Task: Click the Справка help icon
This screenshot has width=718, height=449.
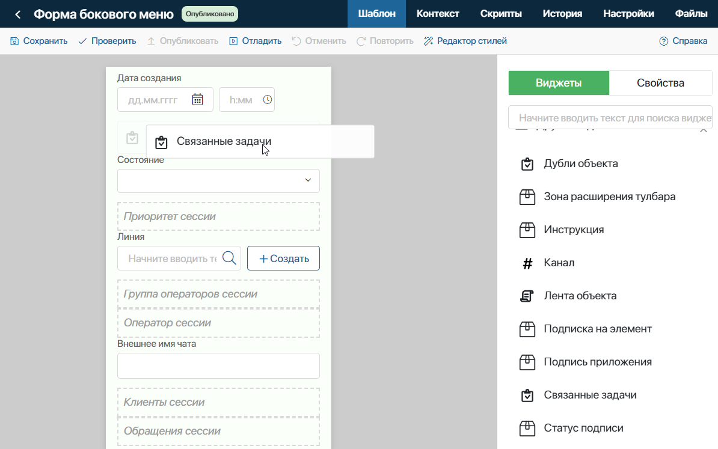Action: coord(663,41)
